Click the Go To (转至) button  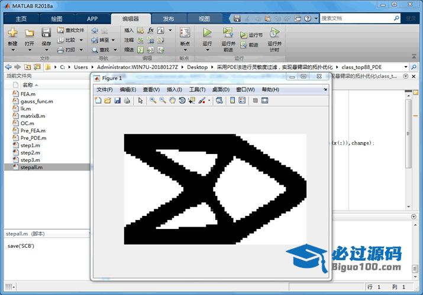coord(100,40)
